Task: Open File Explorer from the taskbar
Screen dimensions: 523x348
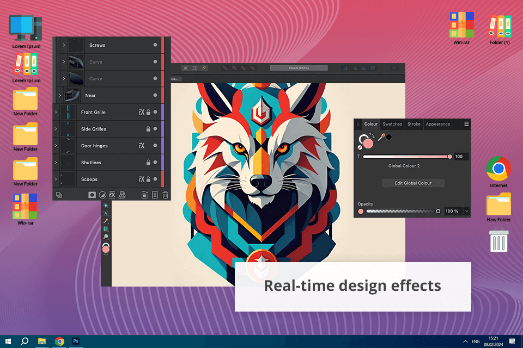Action: point(42,341)
